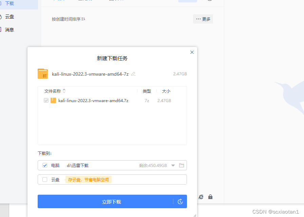Click the 7z archive file icon

click(53, 100)
